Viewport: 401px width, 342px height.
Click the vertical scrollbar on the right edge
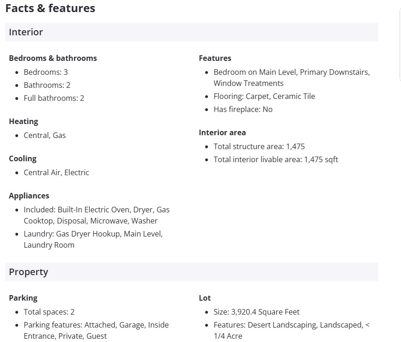point(400,46)
